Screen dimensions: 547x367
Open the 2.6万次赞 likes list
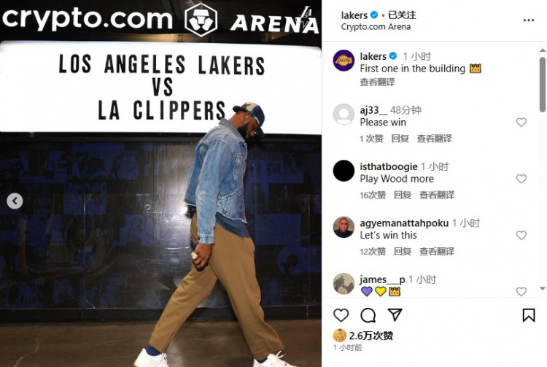click(x=371, y=336)
